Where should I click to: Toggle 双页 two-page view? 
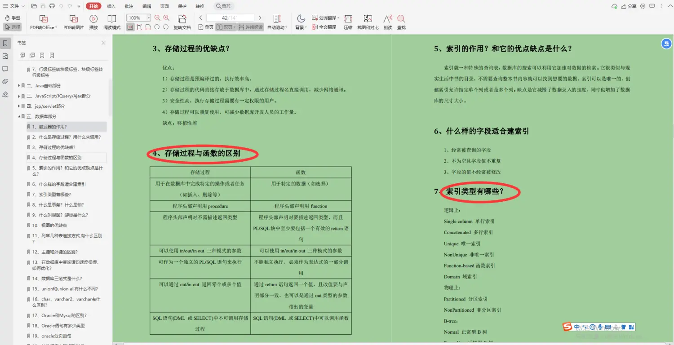click(226, 27)
